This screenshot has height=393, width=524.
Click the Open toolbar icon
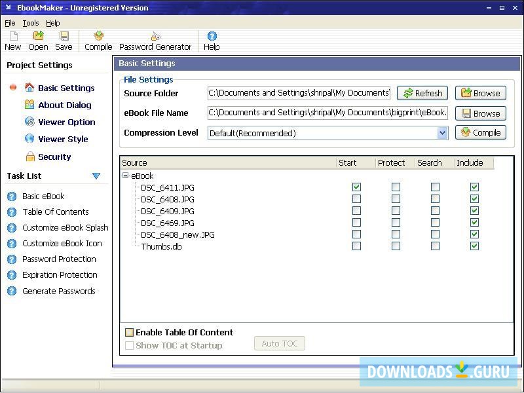[38, 41]
